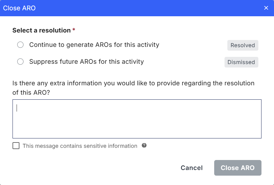Click the red required asterisk
Viewport: 274px width, 185px height.
pos(74,30)
